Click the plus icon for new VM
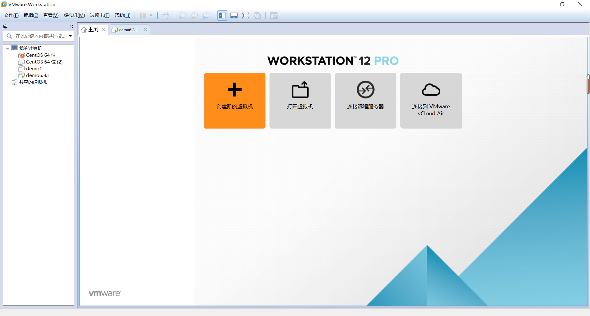590x316 pixels. 235,90
